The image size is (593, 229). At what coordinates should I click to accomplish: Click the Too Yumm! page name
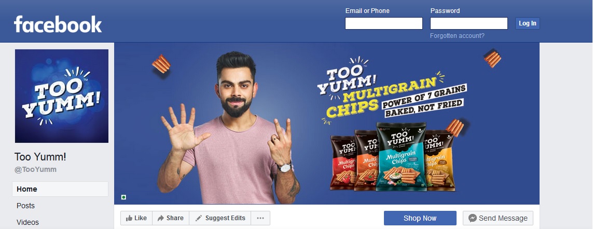coord(40,157)
